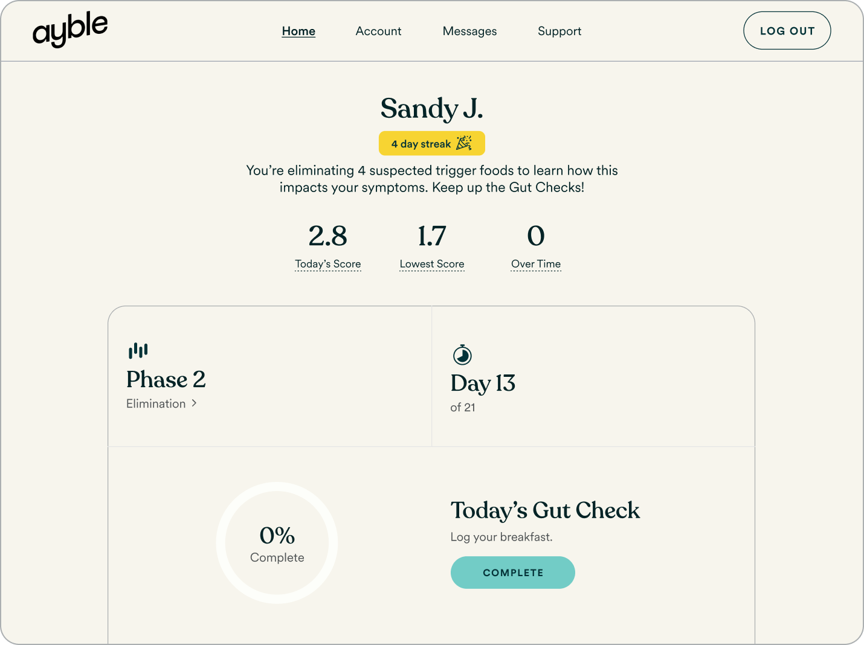Screen dimensions: 864x645
Task: Expand the Elimination chevron arrow
Action: pyautogui.click(x=195, y=403)
